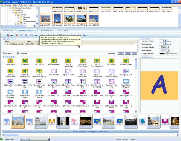Screen dimensions: 181x141
Task: Select timeline slide 3 leaning tower photo
Action: tap(63, 121)
